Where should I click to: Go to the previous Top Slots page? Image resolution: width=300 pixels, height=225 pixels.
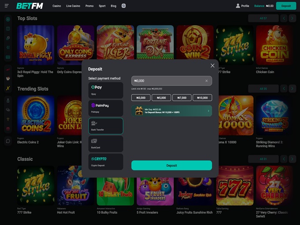284,18
